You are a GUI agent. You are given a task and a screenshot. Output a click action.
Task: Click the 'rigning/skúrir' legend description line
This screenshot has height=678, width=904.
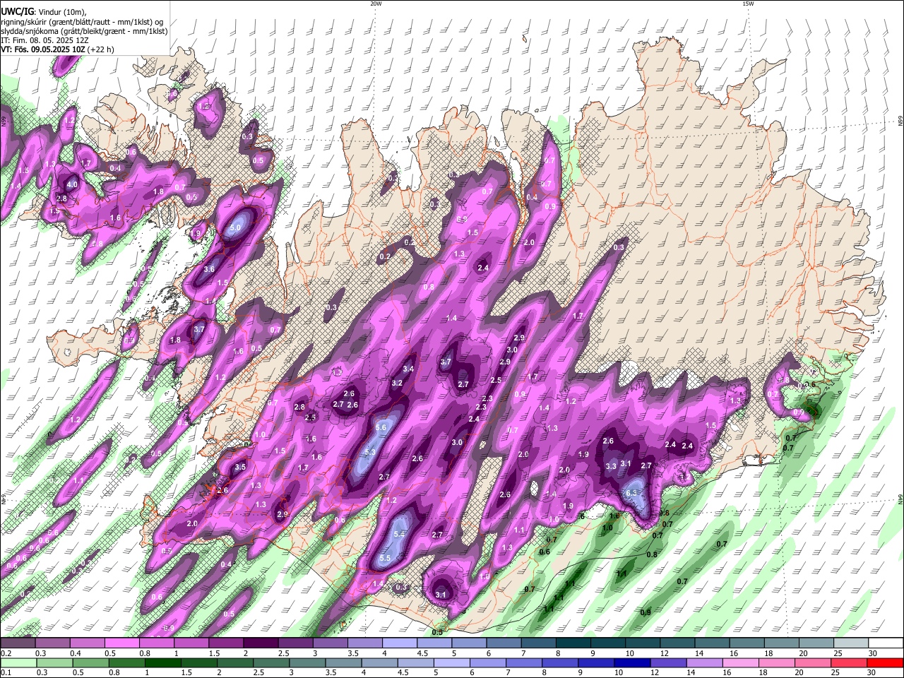pos(81,21)
